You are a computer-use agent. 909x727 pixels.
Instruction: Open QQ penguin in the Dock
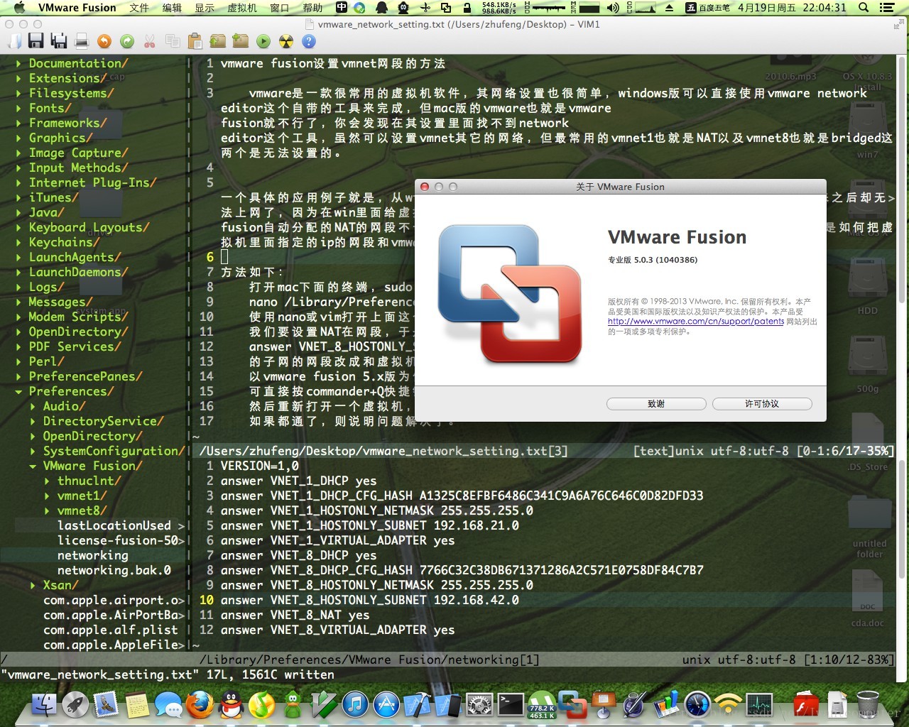(230, 704)
